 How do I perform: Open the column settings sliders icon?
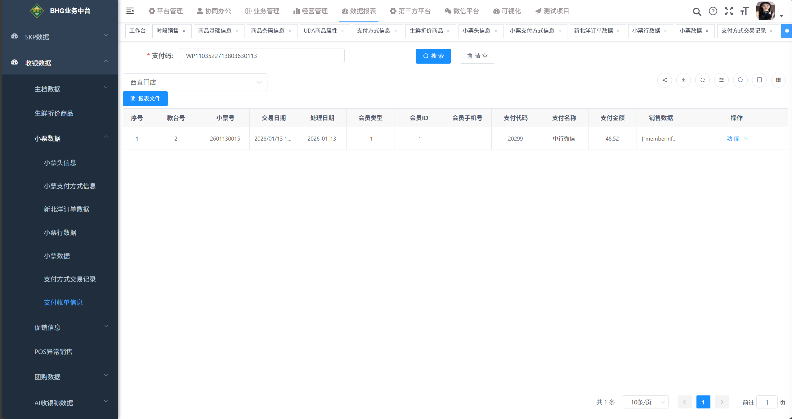point(721,80)
